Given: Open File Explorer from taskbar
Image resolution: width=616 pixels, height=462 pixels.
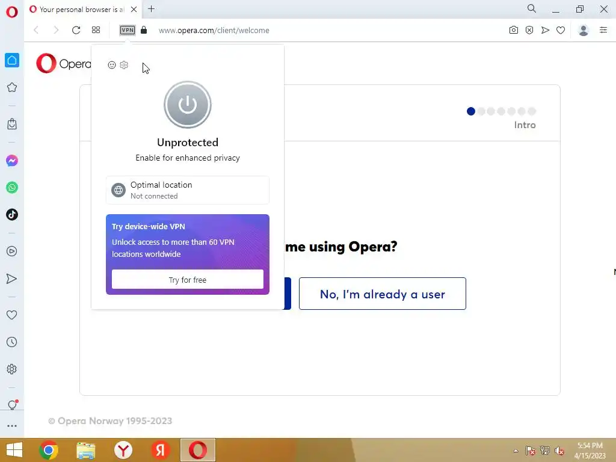Looking at the screenshot, I should click(85, 451).
